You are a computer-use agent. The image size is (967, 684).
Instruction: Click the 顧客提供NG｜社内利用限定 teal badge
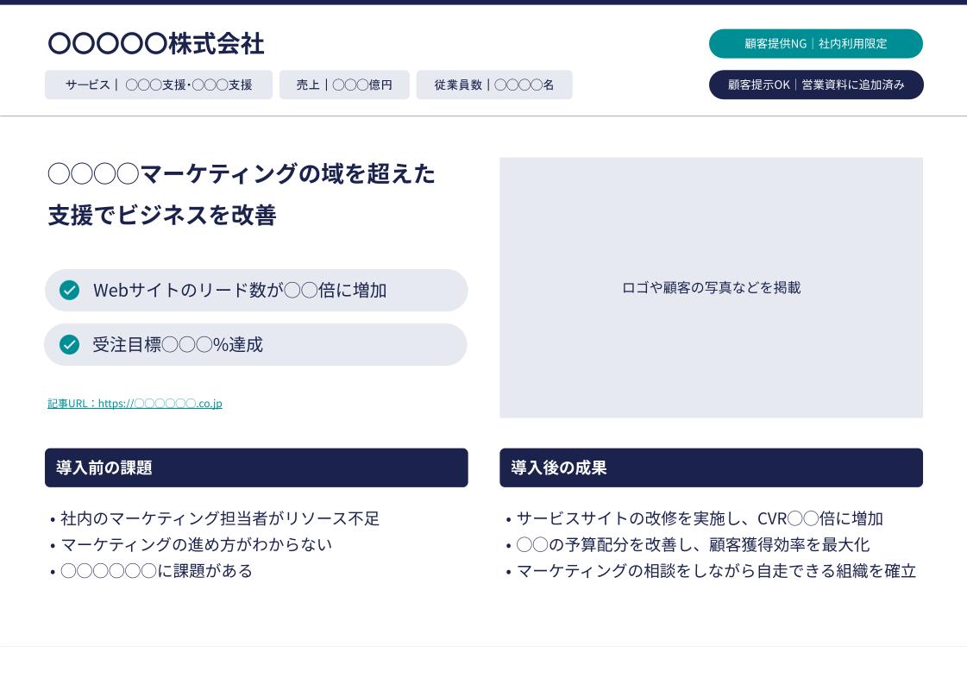(815, 44)
